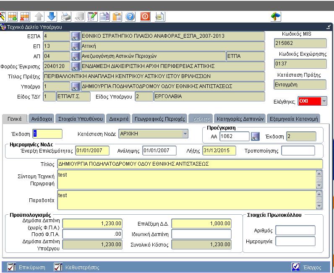Click the insert record toolbar icon
The height and width of the screenshot is (273, 334).
13,17
